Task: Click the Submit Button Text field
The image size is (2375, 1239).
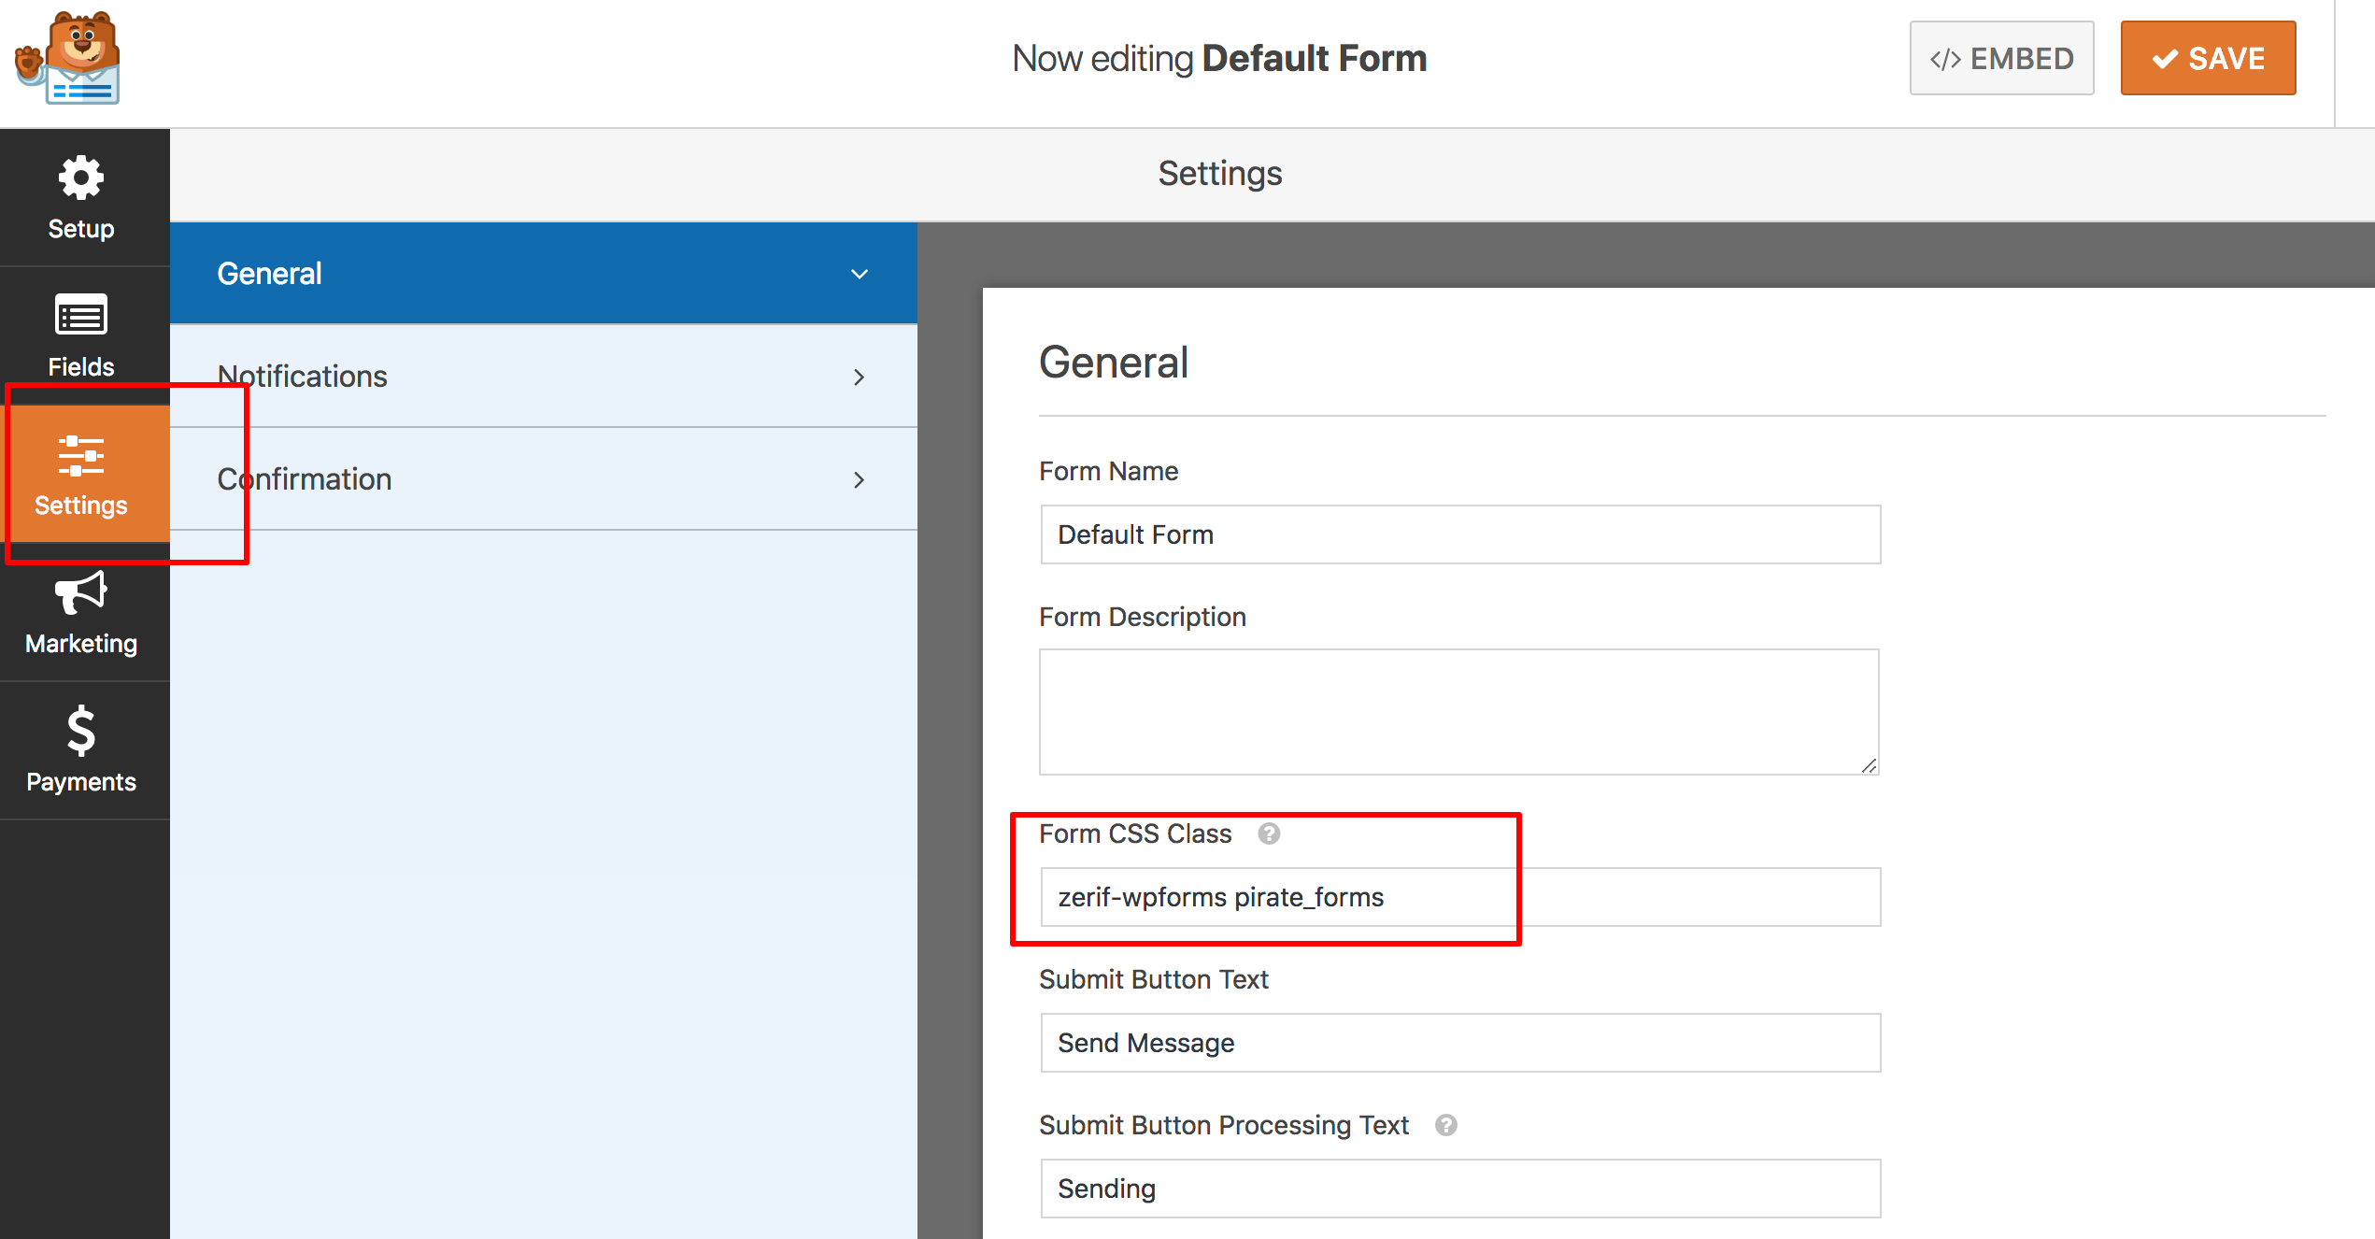Action: [x=1459, y=1043]
